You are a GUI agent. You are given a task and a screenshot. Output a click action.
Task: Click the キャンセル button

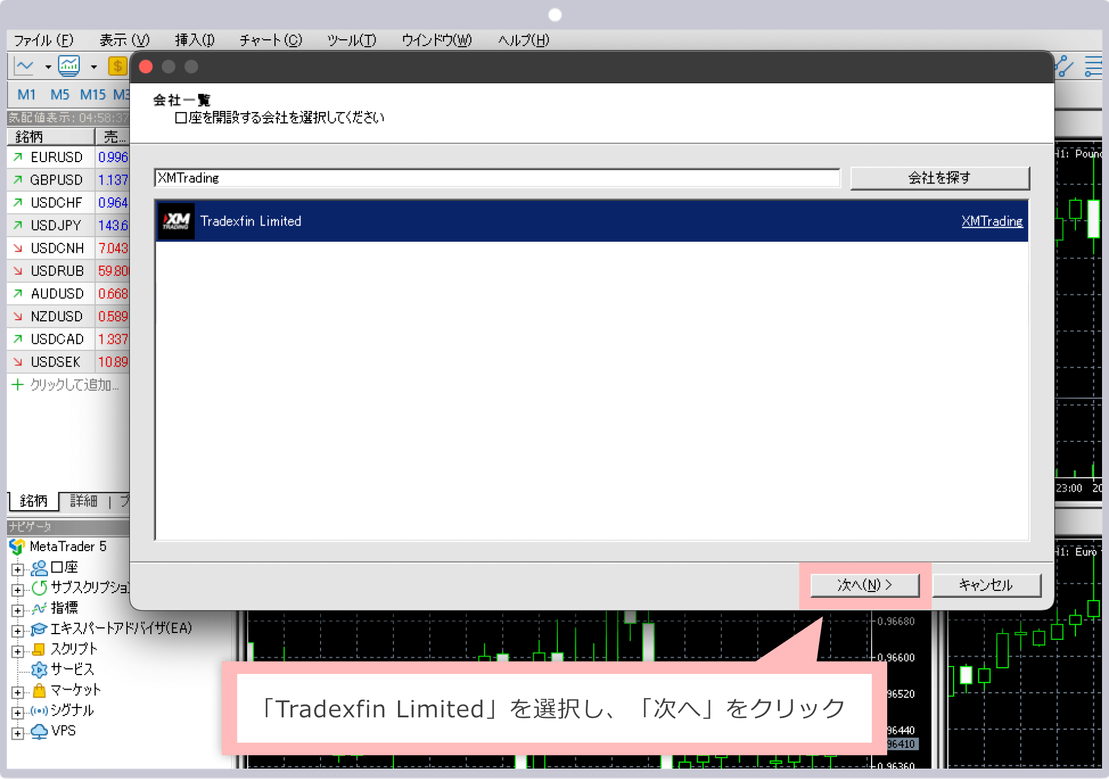[x=987, y=585]
